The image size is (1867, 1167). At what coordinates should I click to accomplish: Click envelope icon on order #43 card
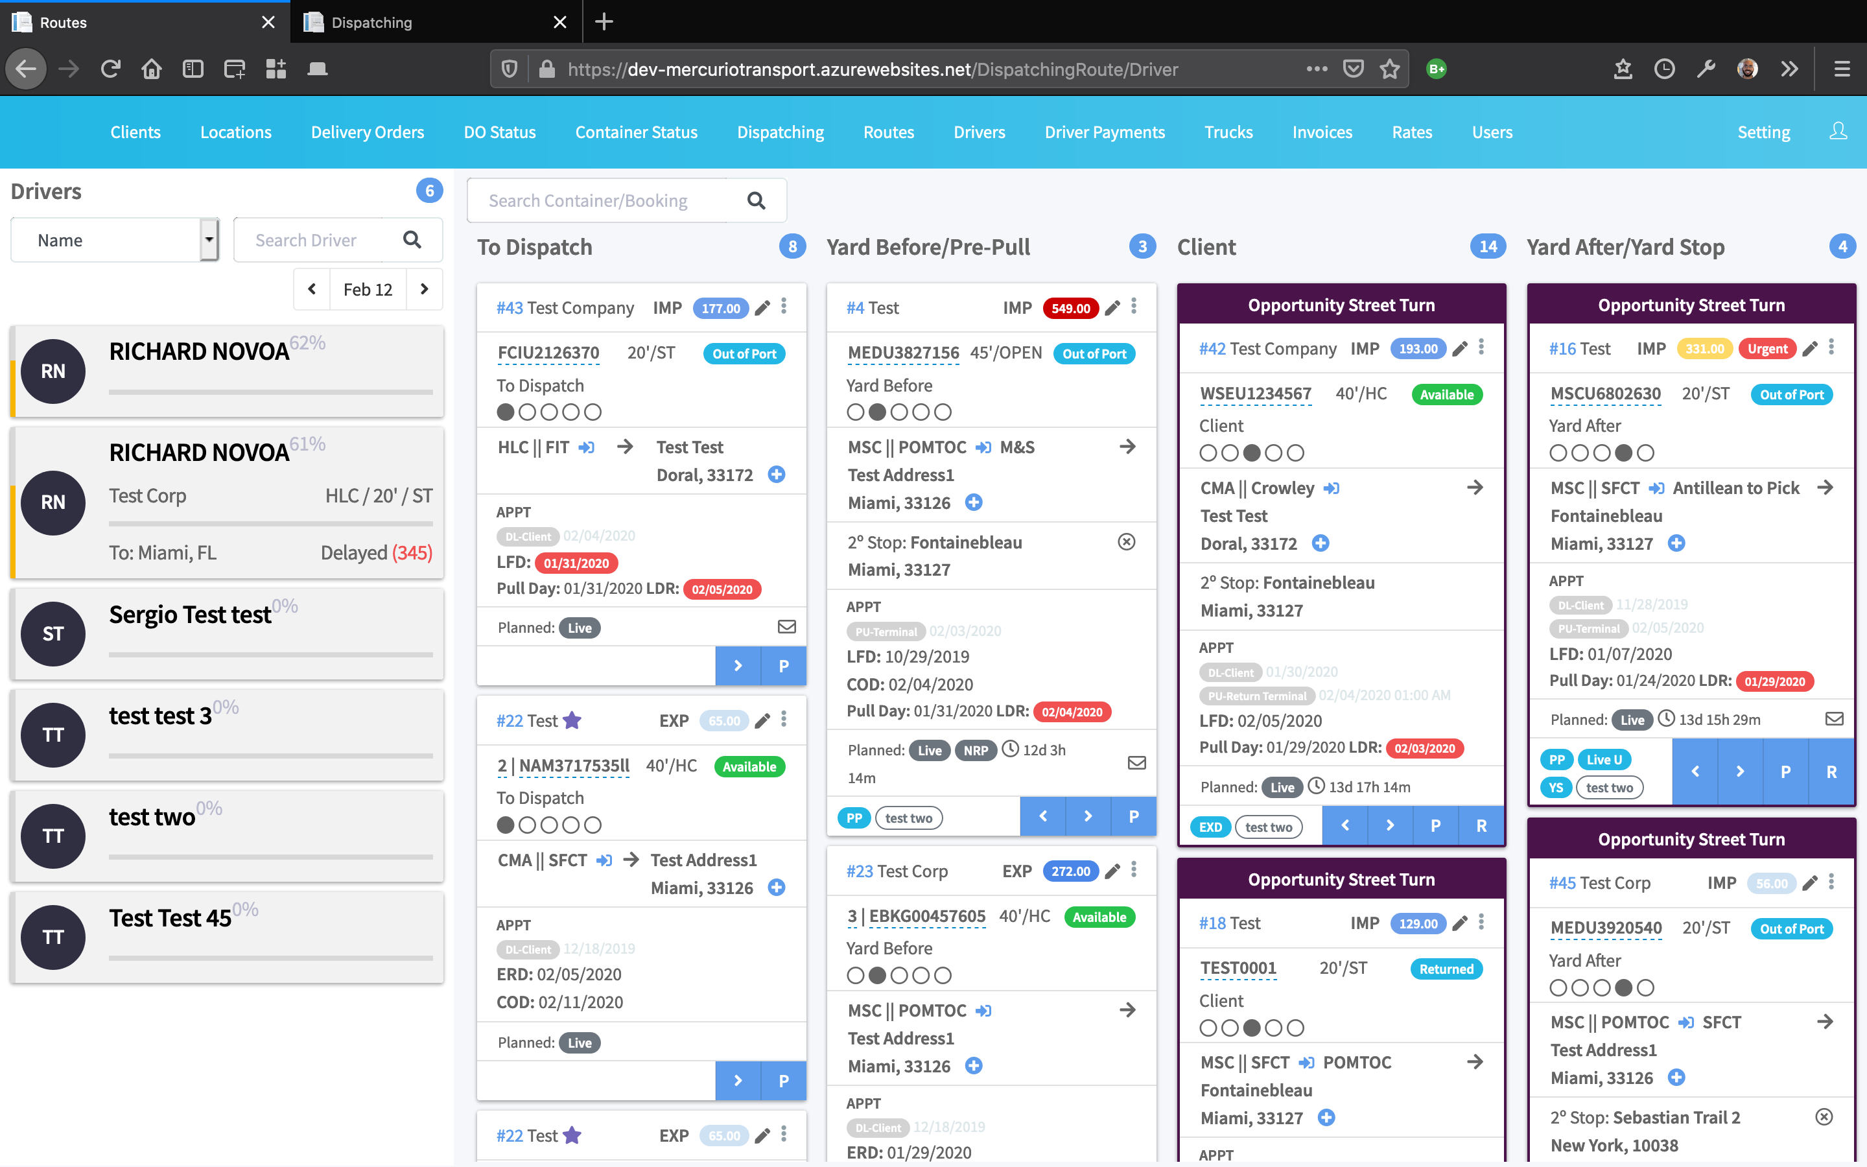786,627
